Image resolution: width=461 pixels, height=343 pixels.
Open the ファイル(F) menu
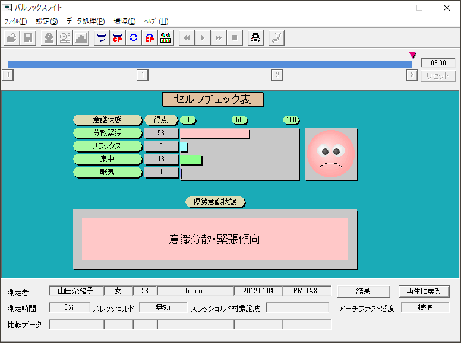point(15,21)
